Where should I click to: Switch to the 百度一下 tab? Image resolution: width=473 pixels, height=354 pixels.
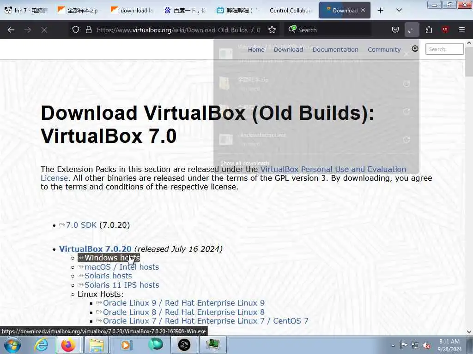click(x=186, y=11)
